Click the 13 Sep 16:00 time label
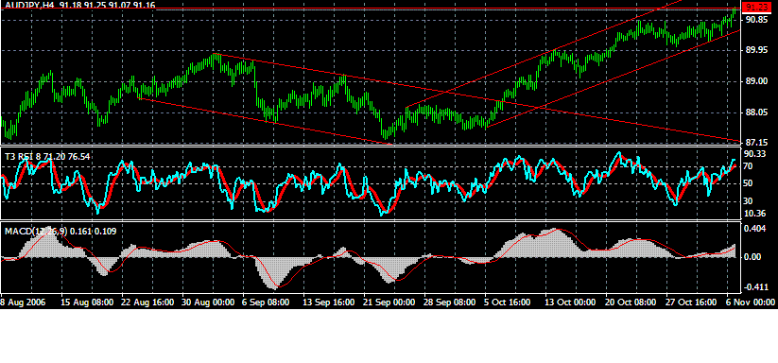 (329, 302)
